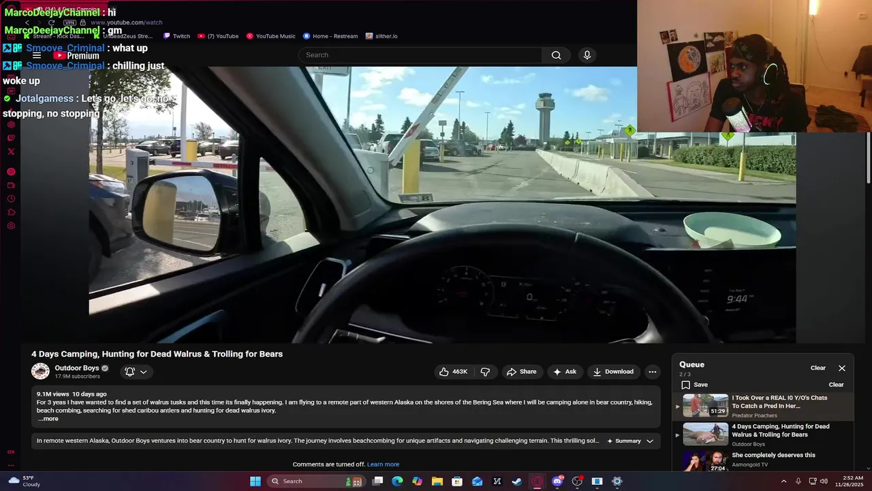Play queued 4 Days Camping thumbnail
872x491 pixels.
[x=706, y=434]
